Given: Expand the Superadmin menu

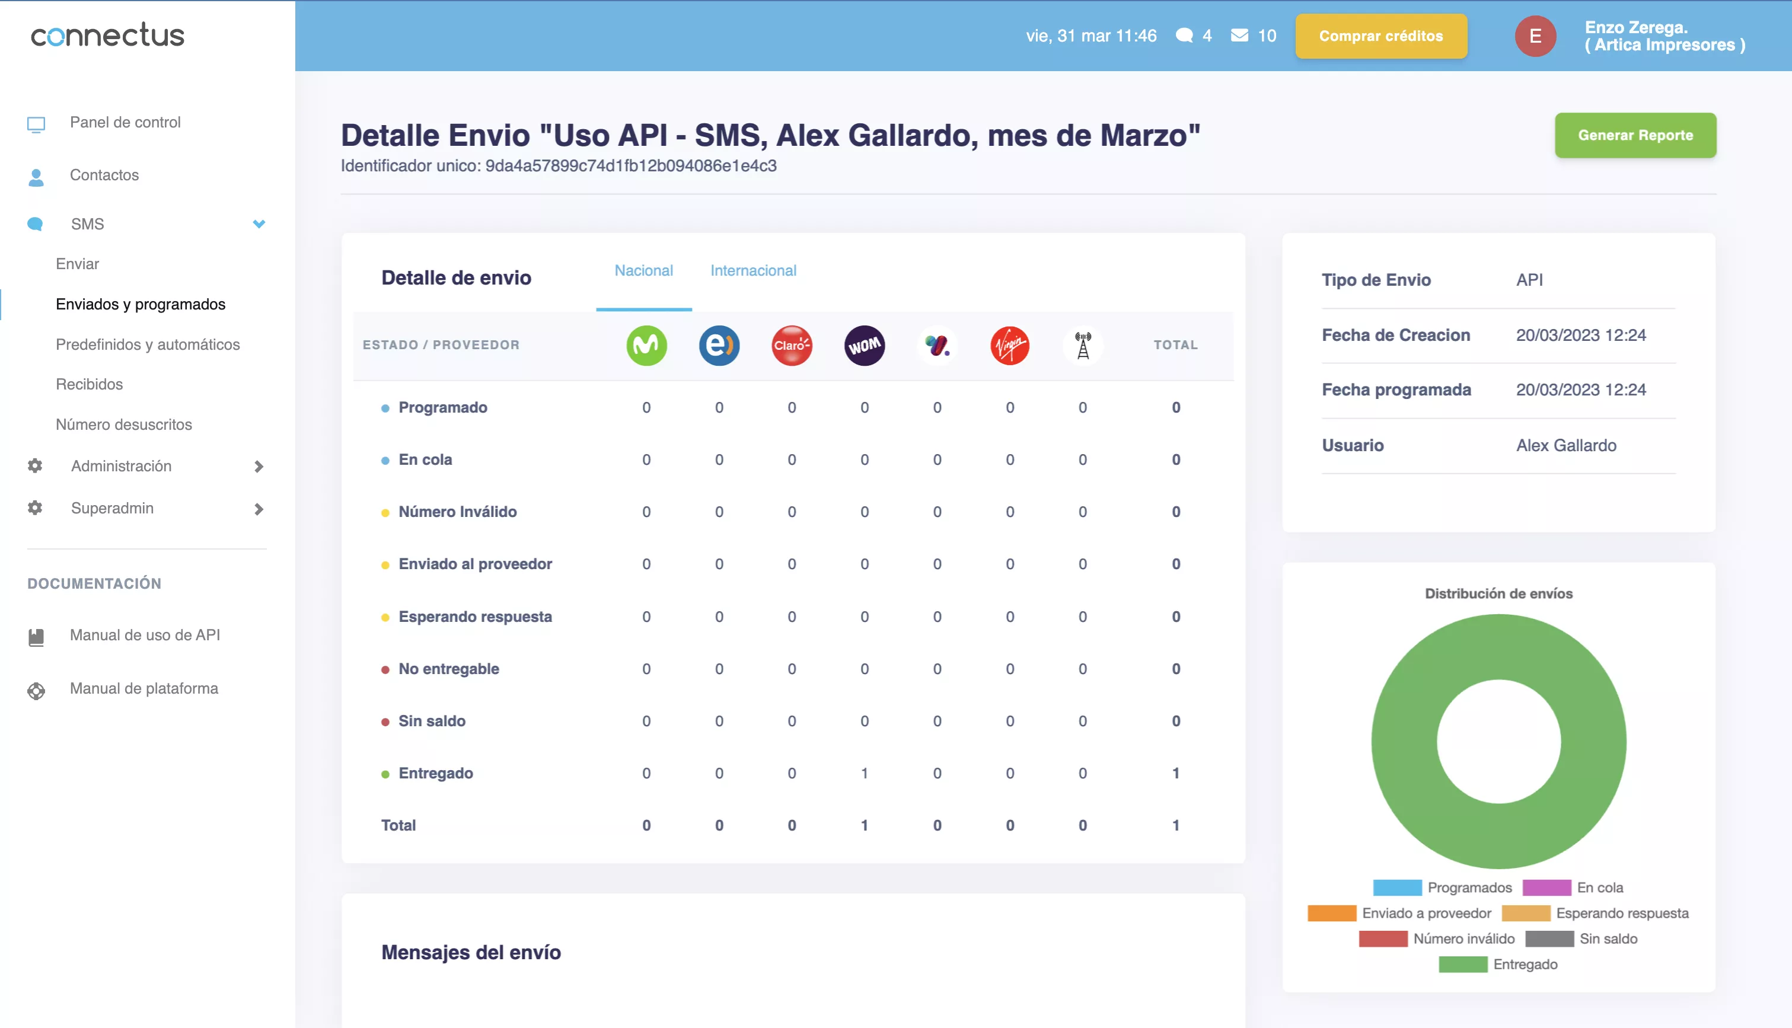Looking at the screenshot, I should pyautogui.click(x=259, y=508).
